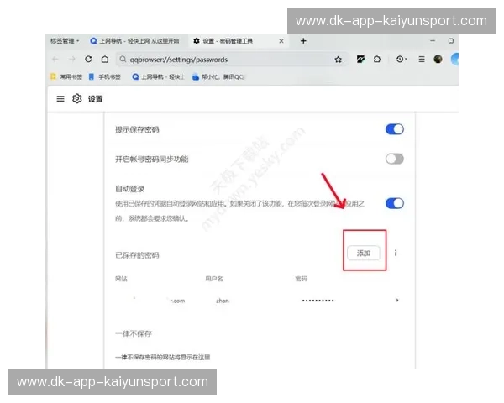504x403 pixels.
Task: Switch to the 上网导航 tab
Action: (x=134, y=40)
